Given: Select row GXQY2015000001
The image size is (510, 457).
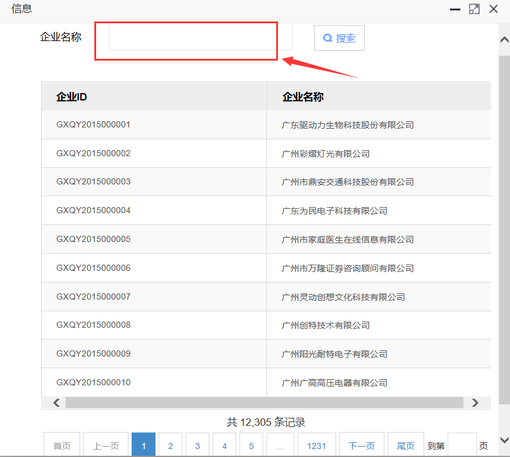Looking at the screenshot, I should [266, 125].
